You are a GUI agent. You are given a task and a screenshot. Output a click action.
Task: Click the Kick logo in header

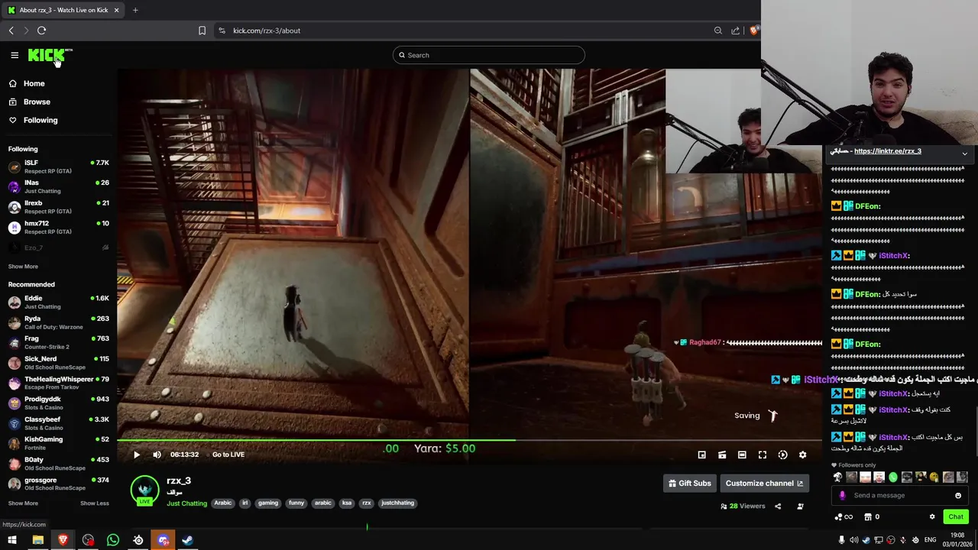pos(47,55)
